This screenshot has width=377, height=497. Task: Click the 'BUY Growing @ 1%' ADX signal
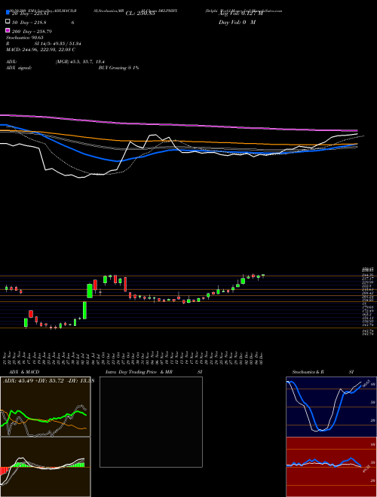[118, 68]
